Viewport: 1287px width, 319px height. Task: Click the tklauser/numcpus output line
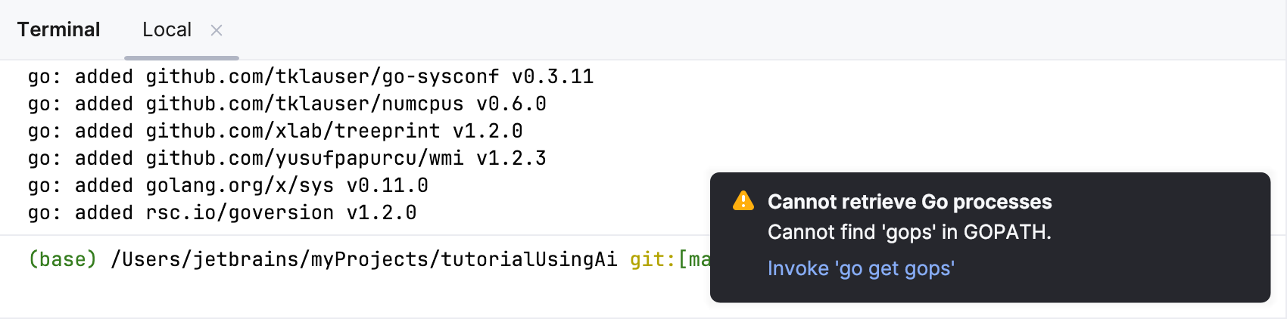287,104
